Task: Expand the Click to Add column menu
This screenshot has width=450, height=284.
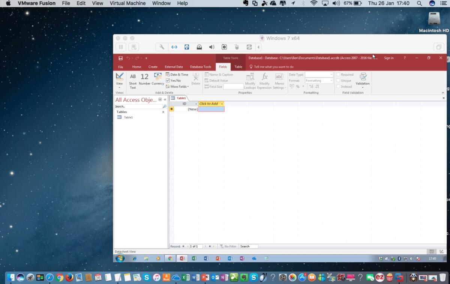Action: (221, 104)
